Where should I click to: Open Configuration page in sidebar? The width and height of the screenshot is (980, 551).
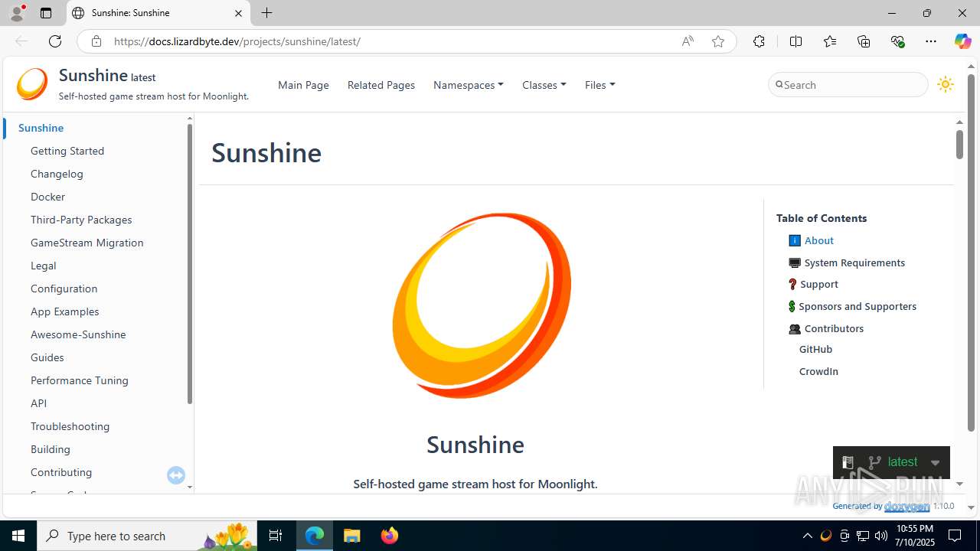(64, 289)
